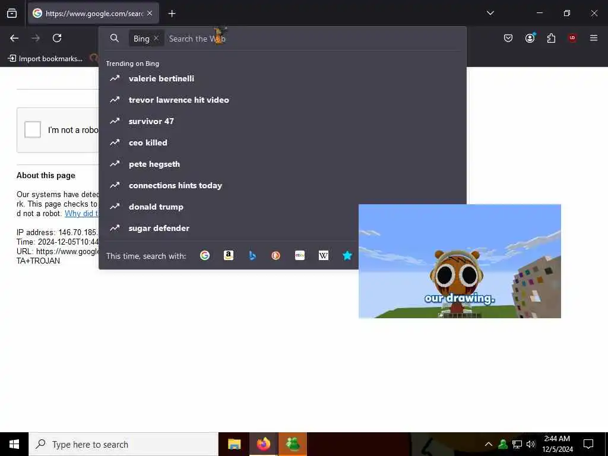Image resolution: width=608 pixels, height=456 pixels.
Task: Select the google.com search tab
Action: [x=93, y=14]
